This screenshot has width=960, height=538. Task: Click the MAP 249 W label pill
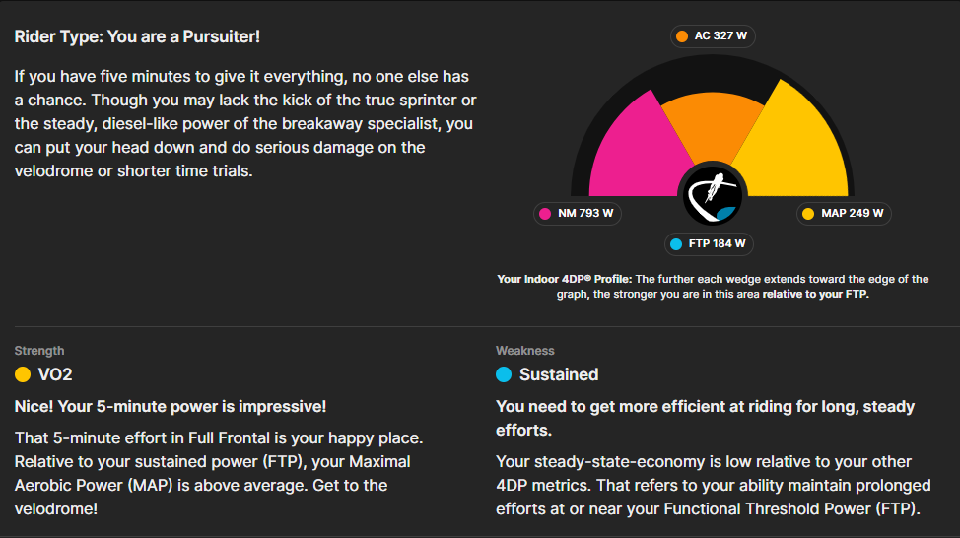[x=844, y=214]
